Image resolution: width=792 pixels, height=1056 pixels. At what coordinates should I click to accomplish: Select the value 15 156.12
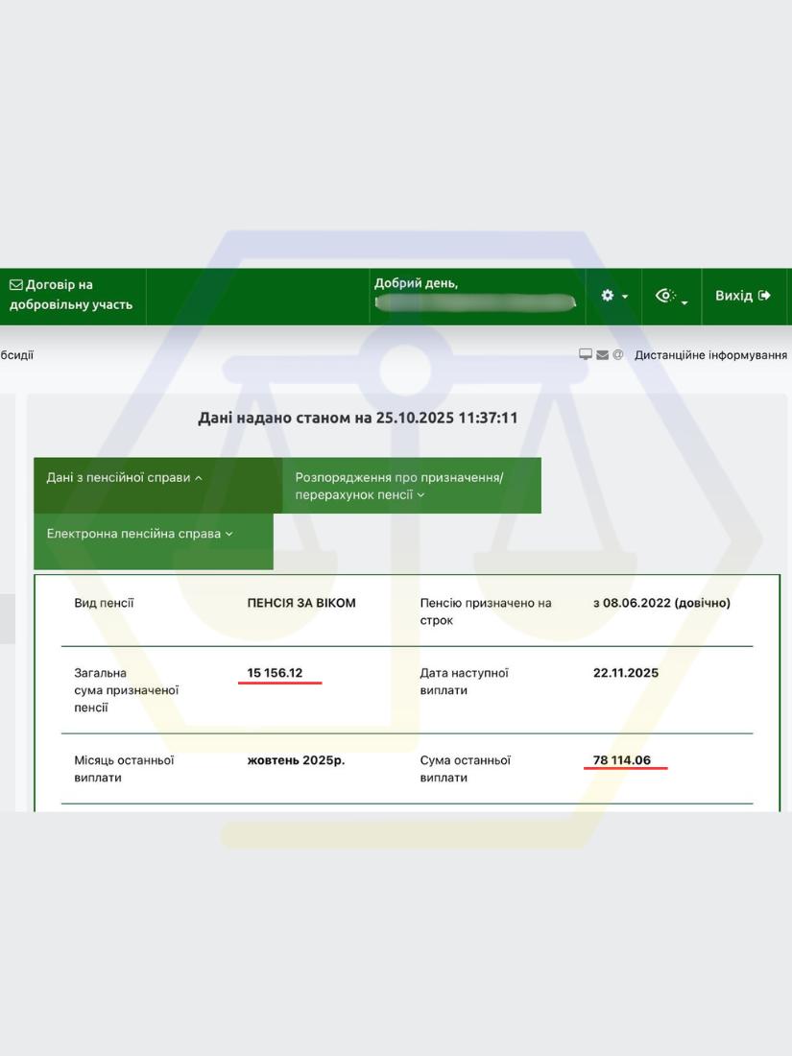[x=275, y=673]
